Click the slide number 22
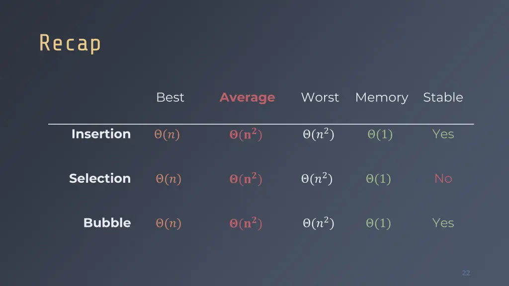The image size is (509, 286). (466, 273)
